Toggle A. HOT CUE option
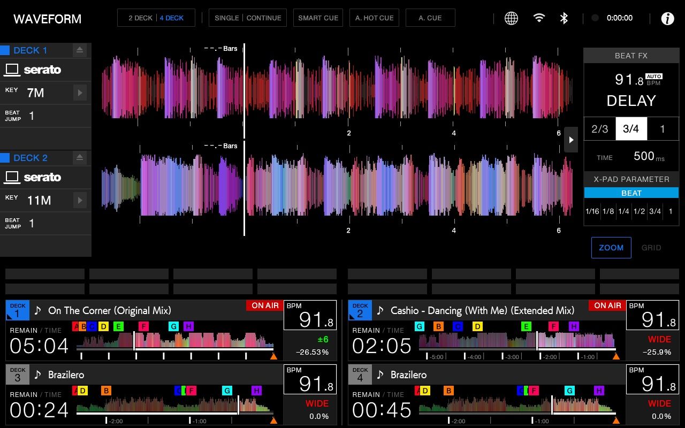This screenshot has width=685, height=428. click(x=374, y=18)
